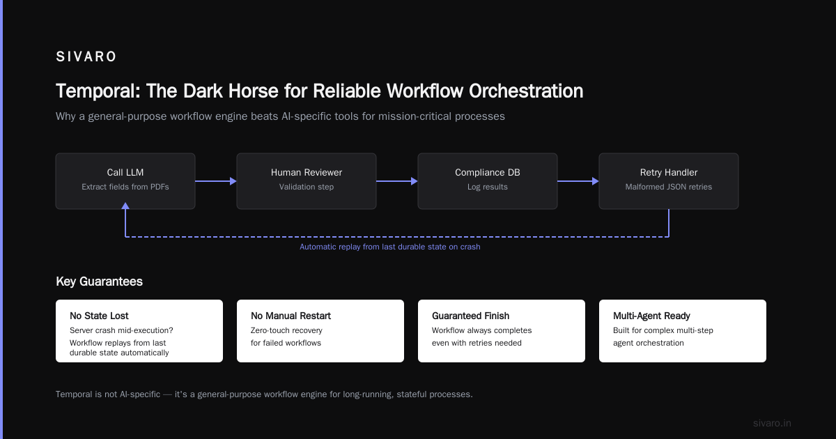Open the No Manual Restart card

tap(320, 331)
